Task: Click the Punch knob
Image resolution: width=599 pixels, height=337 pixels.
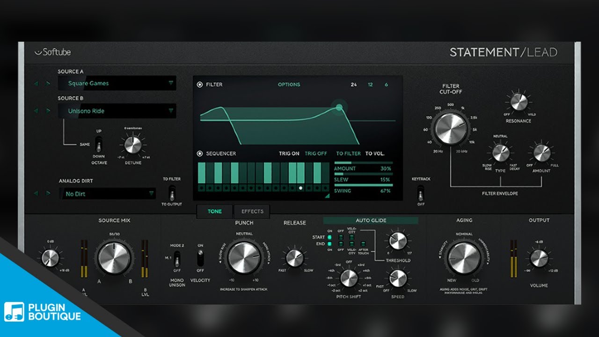Action: pos(244,258)
